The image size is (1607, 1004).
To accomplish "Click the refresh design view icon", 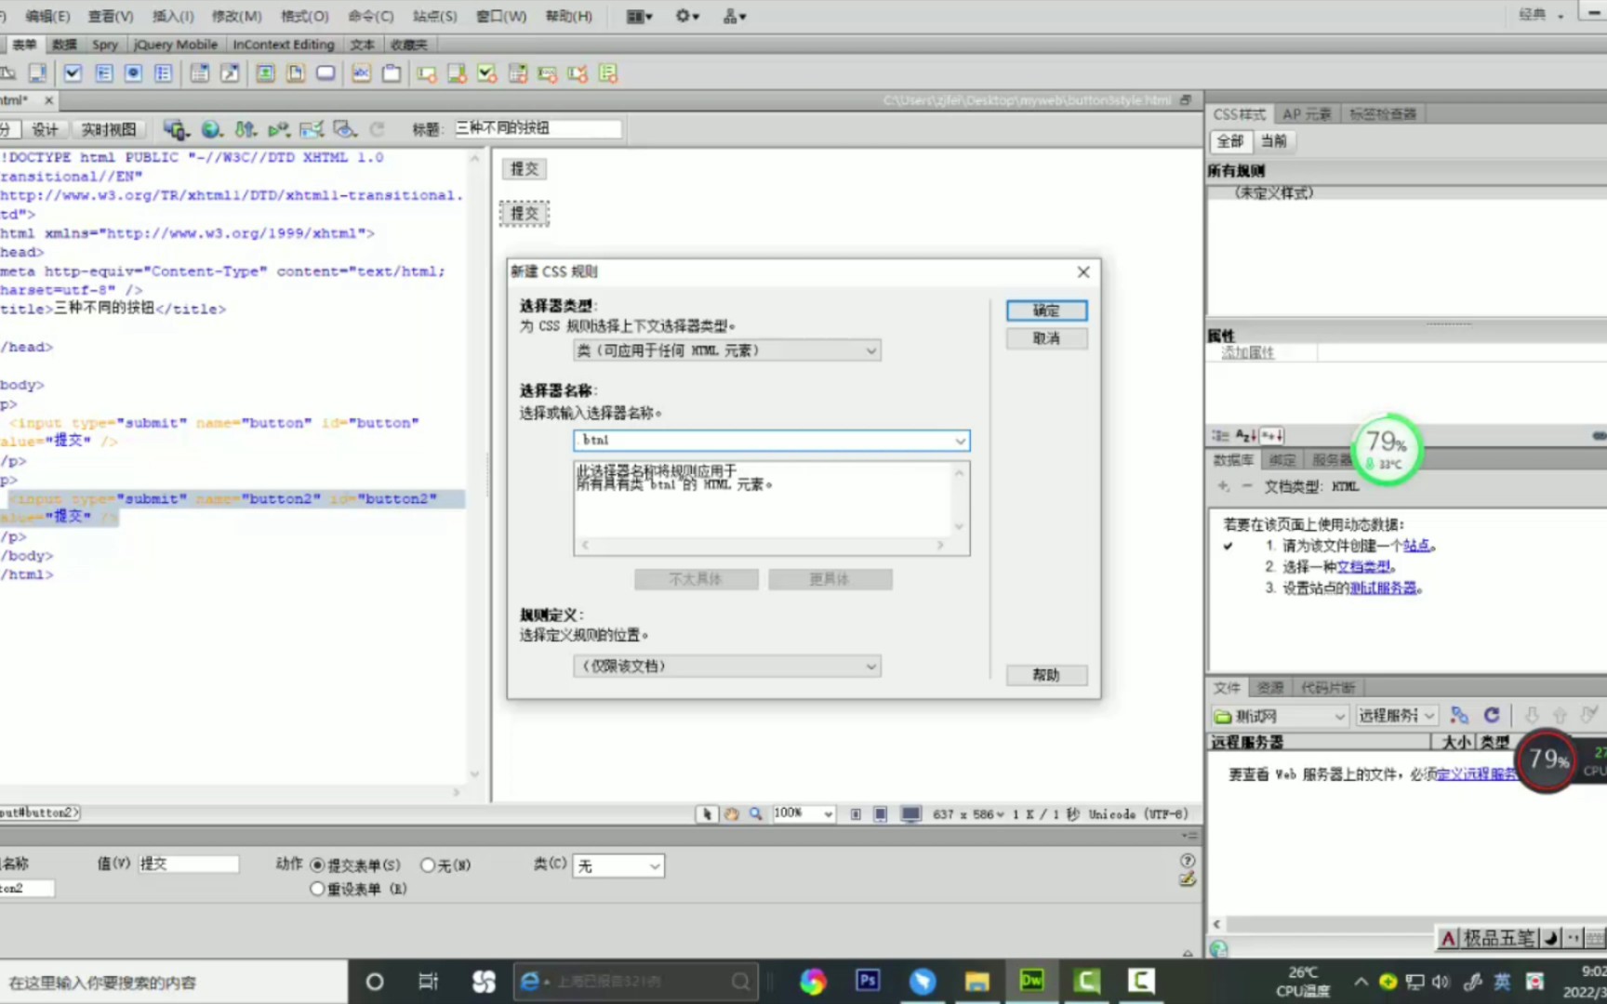I will (378, 129).
